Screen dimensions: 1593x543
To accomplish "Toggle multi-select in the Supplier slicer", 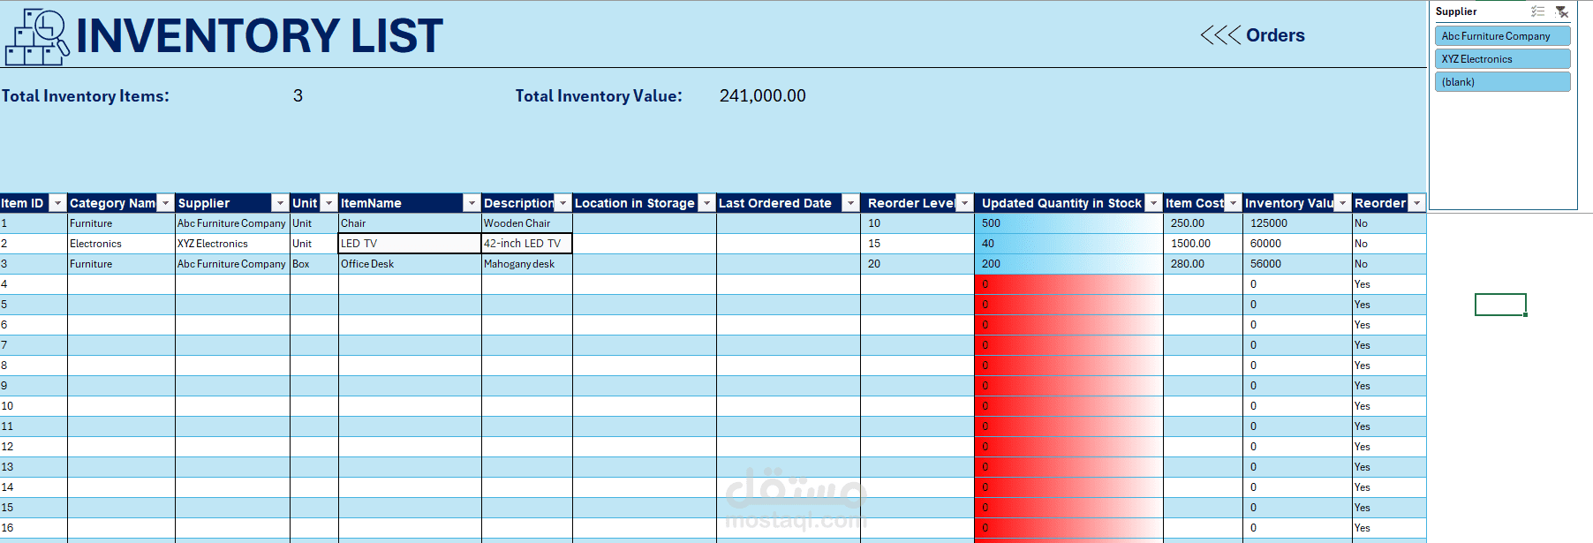I will point(1537,11).
